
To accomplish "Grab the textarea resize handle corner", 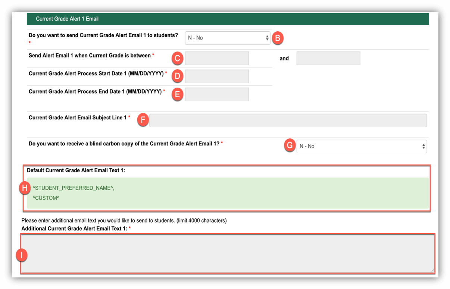I will tap(432, 270).
